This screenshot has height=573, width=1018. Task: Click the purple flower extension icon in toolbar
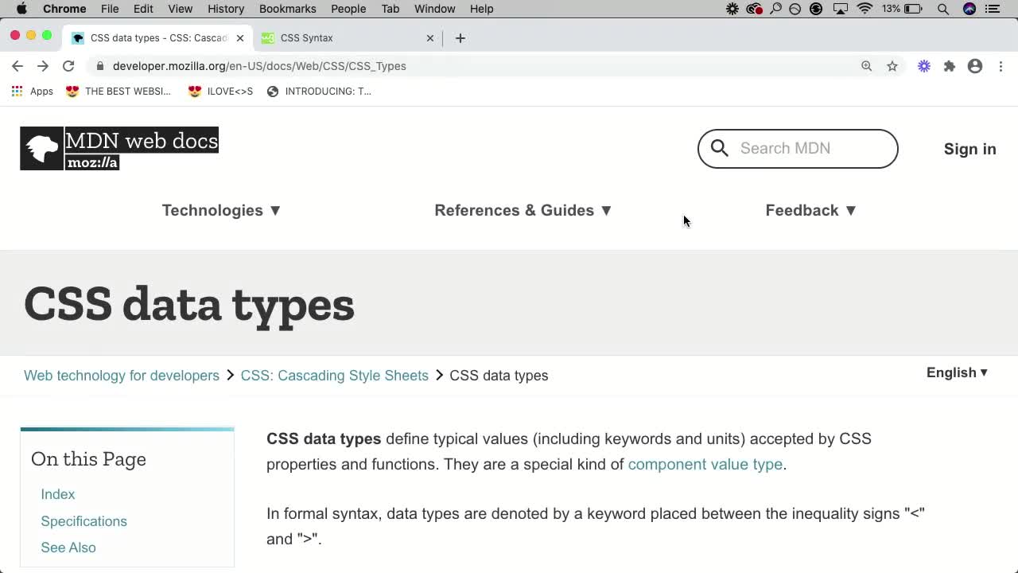[923, 66]
